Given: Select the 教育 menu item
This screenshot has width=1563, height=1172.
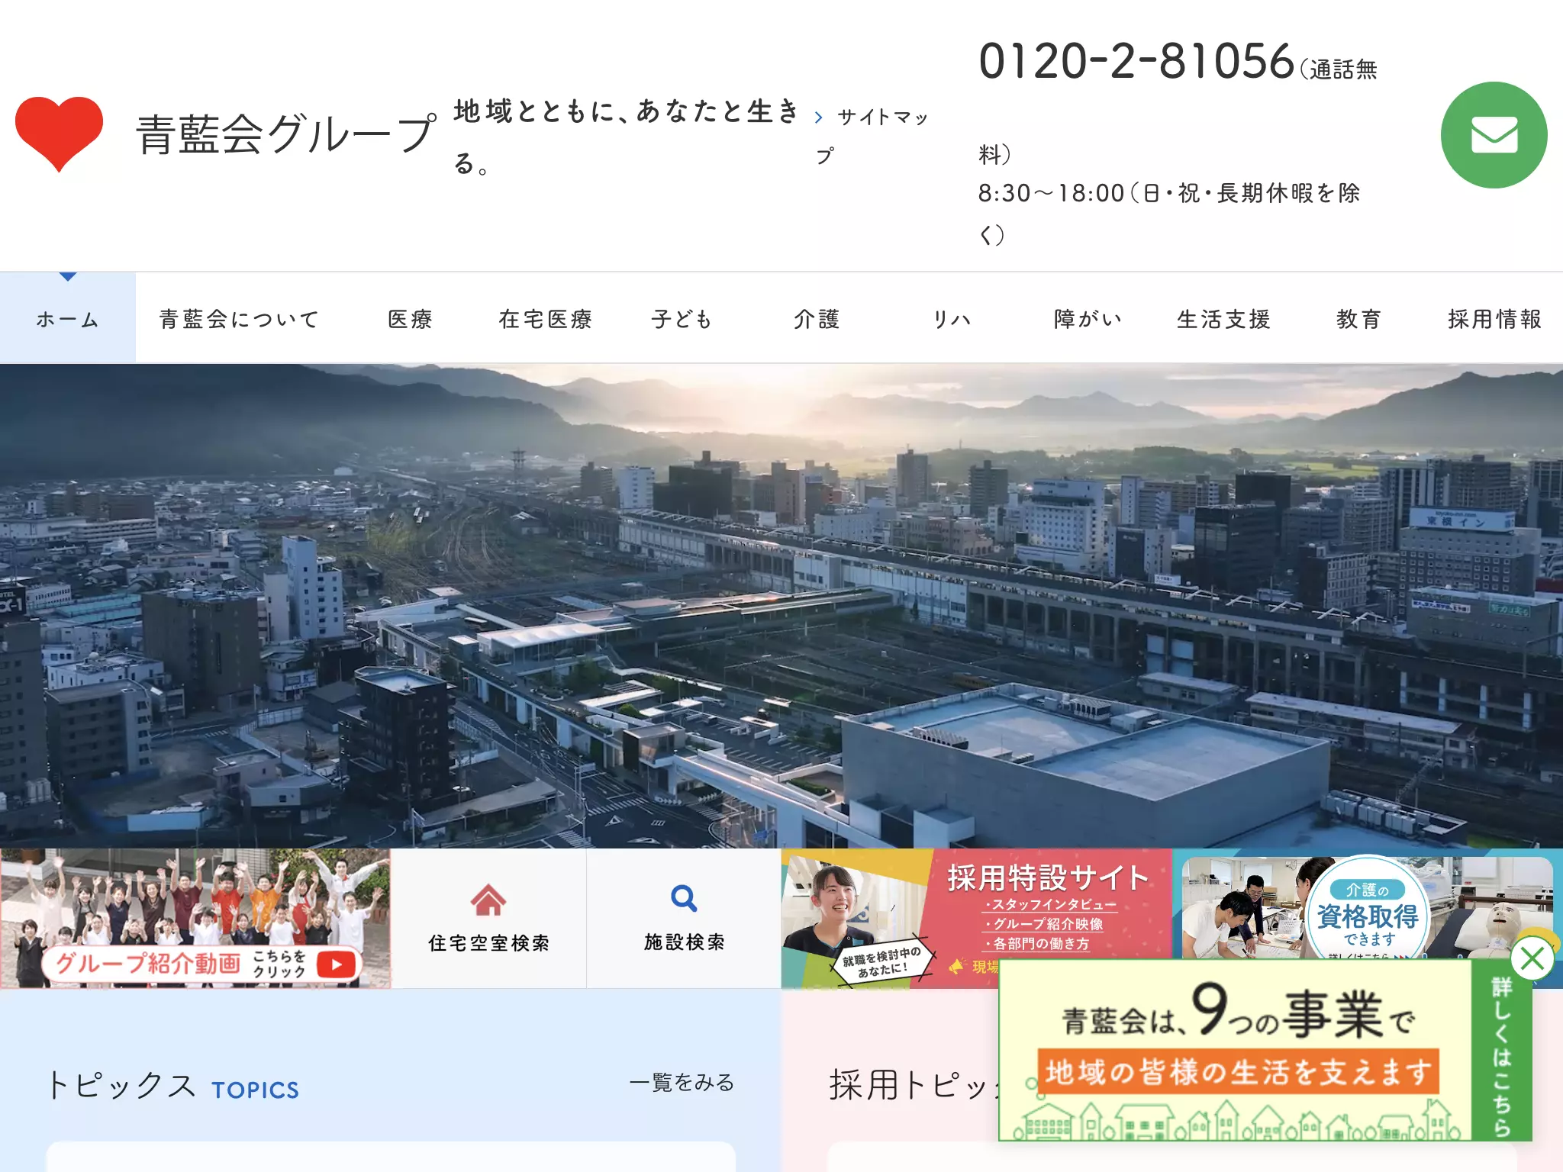Looking at the screenshot, I should tap(1358, 318).
